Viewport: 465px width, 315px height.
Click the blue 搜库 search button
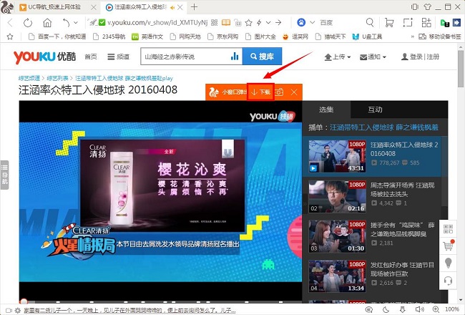pos(262,57)
